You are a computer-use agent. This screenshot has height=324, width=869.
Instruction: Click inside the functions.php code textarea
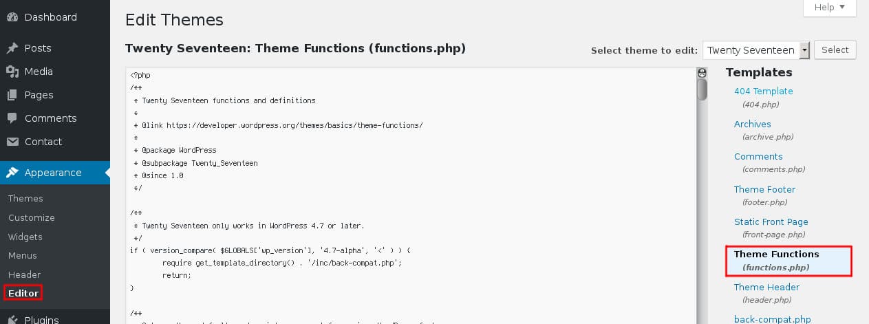[411, 196]
